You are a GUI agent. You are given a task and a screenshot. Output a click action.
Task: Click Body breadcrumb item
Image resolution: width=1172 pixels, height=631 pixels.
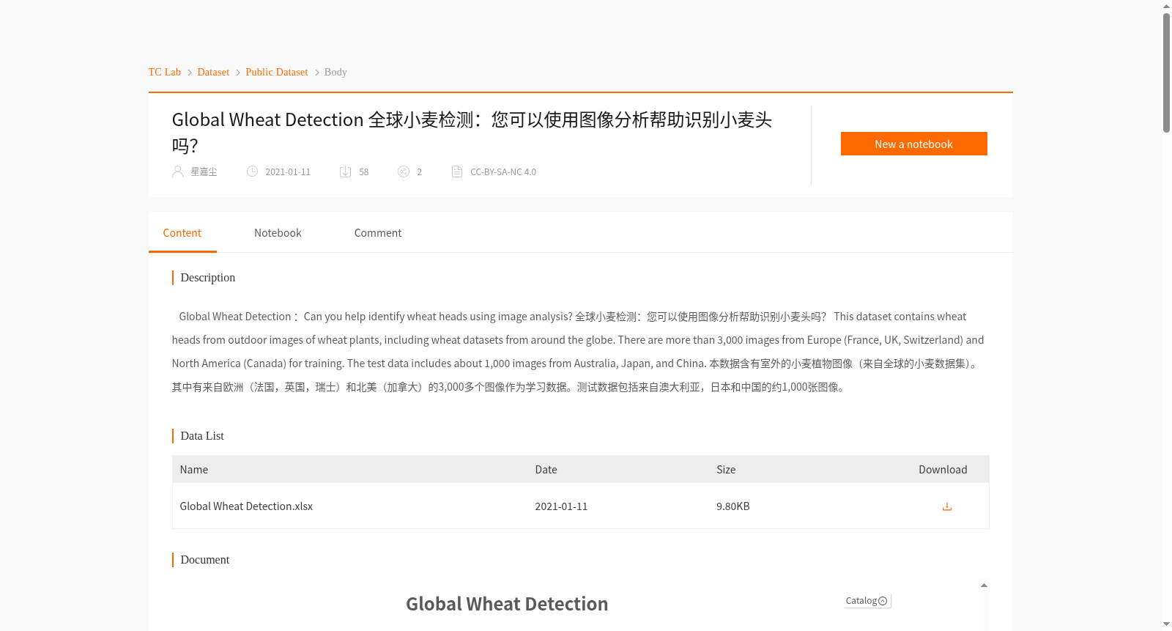(x=335, y=72)
